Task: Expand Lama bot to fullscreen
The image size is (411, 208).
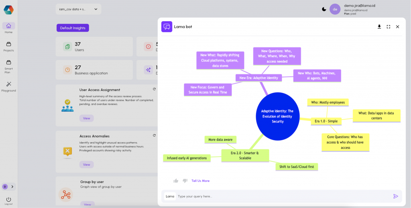Action: pyautogui.click(x=389, y=27)
